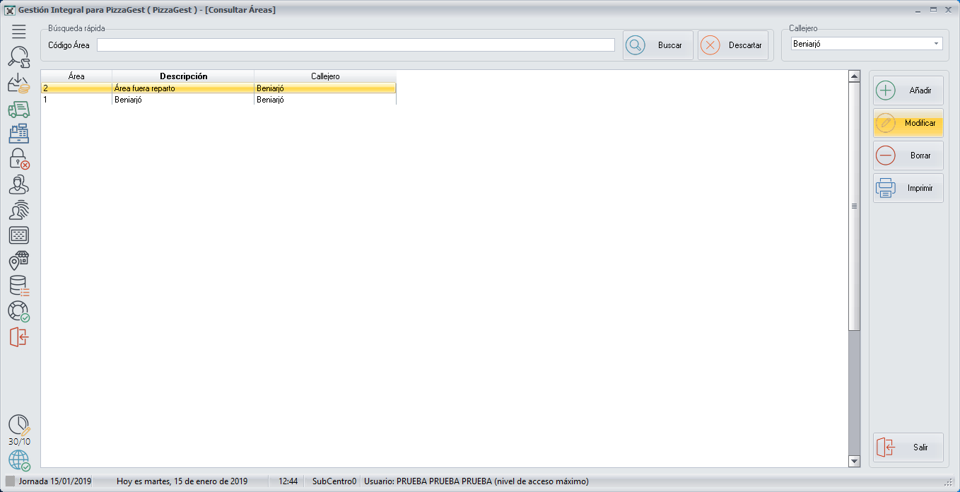Click the globe connection status icon
The width and height of the screenshot is (960, 492).
tap(19, 460)
